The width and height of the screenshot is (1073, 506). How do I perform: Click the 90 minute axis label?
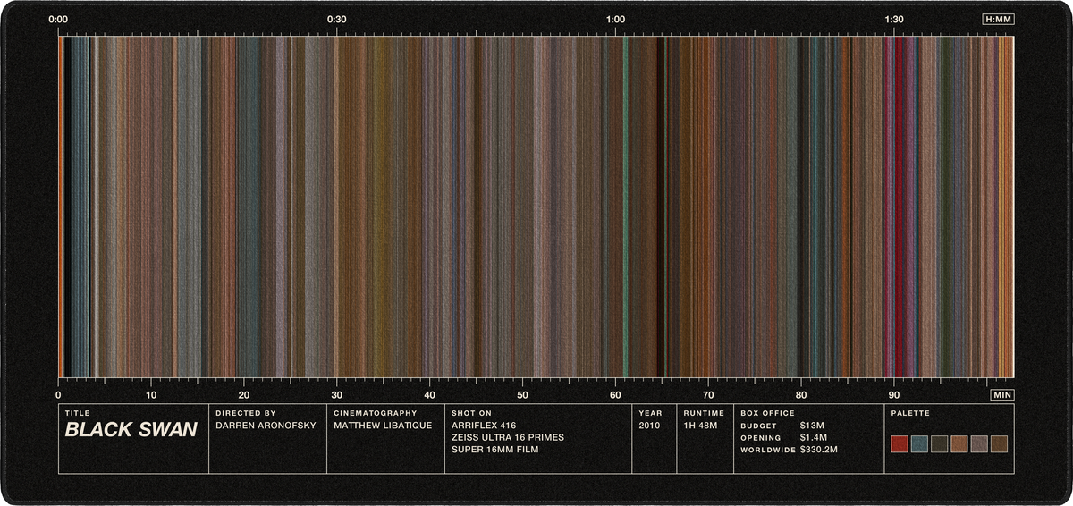(894, 395)
